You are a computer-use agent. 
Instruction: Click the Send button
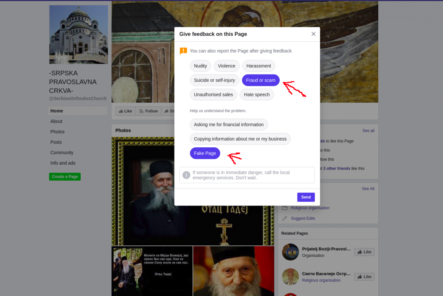coord(306,197)
